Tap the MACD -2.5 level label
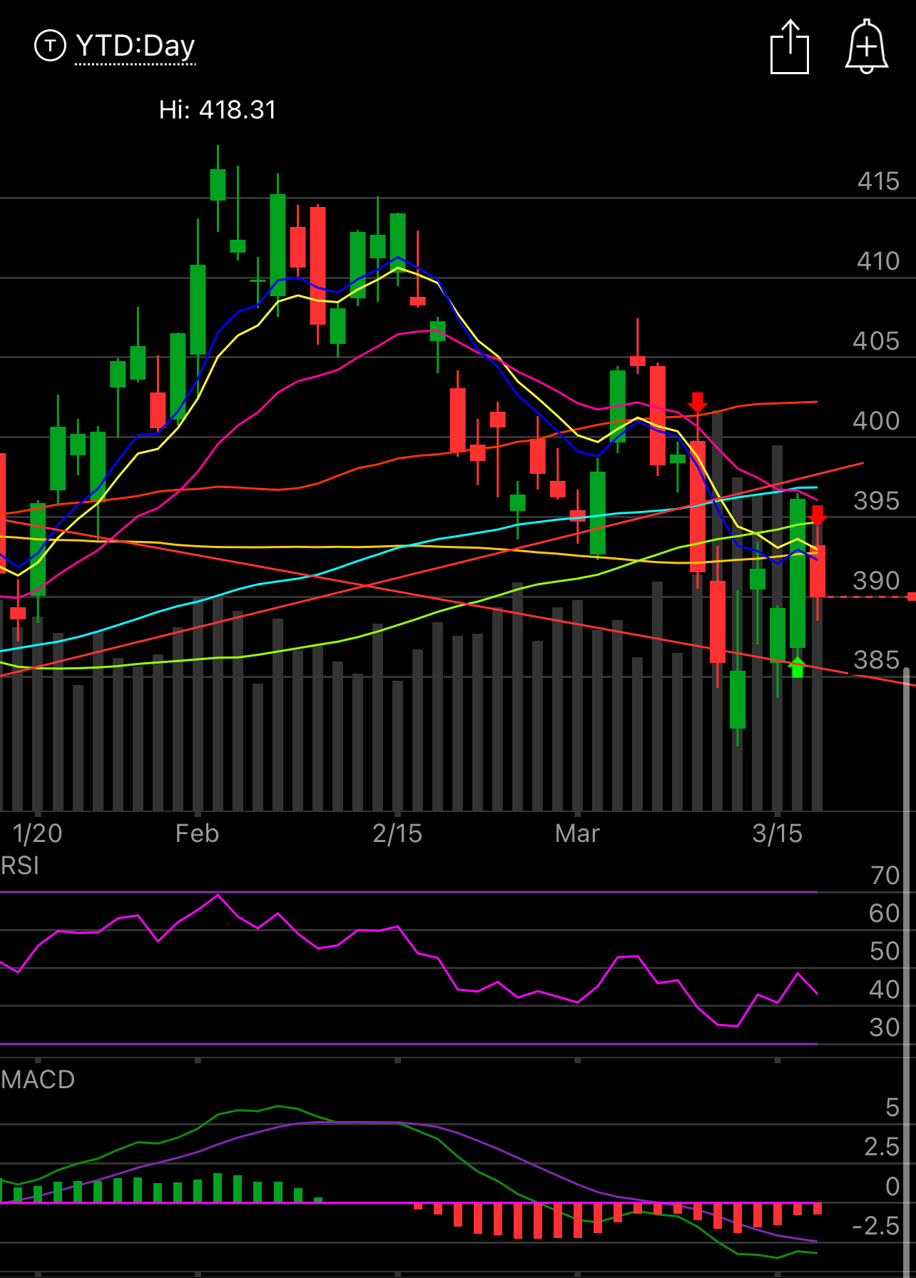This screenshot has height=1278, width=916. [x=876, y=1226]
